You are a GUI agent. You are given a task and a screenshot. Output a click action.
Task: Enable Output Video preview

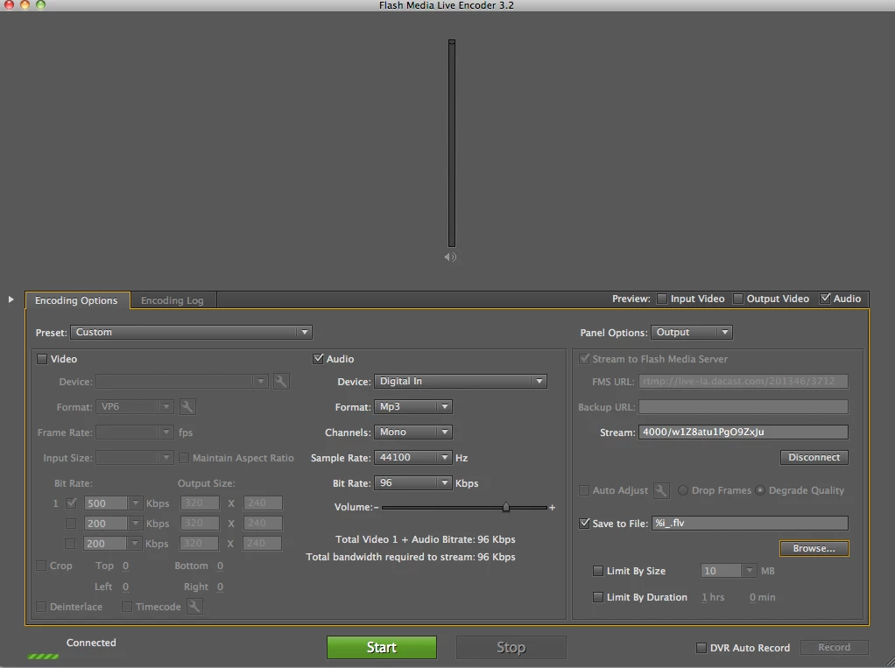[x=738, y=299]
